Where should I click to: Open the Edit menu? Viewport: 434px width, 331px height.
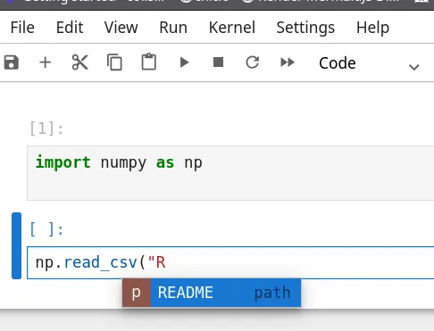[x=70, y=28]
